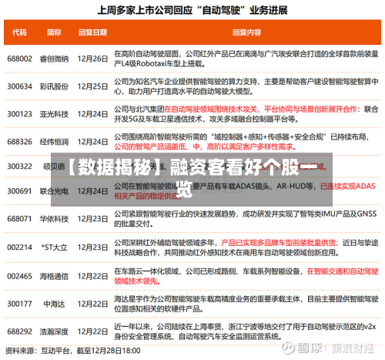This screenshot has height=360, width=385.
Task: Click the 12月26日 date for 睿创微纳
Action: [x=92, y=59]
